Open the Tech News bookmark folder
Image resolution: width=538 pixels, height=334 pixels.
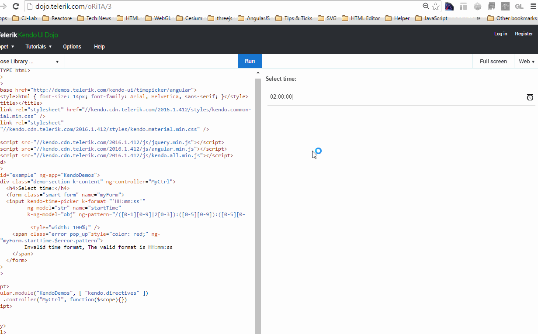coord(94,18)
